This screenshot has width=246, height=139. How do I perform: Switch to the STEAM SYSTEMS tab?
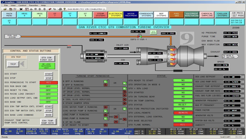click(x=100, y=15)
